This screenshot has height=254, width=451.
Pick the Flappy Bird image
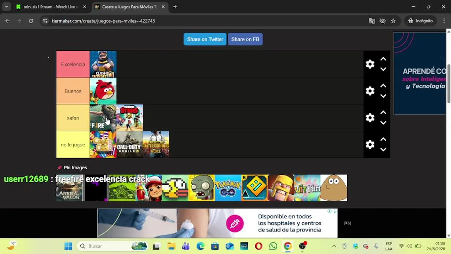click(175, 188)
